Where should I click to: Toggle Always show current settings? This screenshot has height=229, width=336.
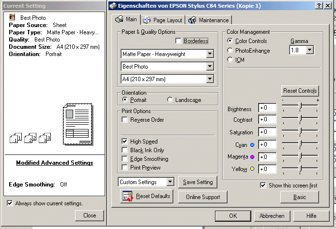click(10, 203)
